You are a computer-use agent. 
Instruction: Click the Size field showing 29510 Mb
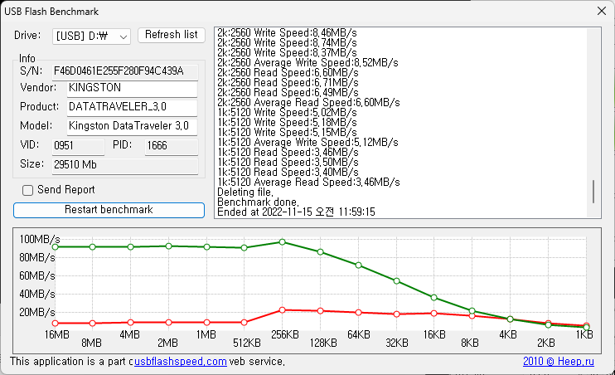pyautogui.click(x=125, y=165)
